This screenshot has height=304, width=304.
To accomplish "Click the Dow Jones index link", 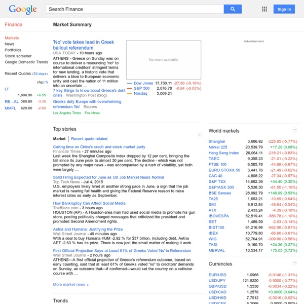I will (x=143, y=83).
